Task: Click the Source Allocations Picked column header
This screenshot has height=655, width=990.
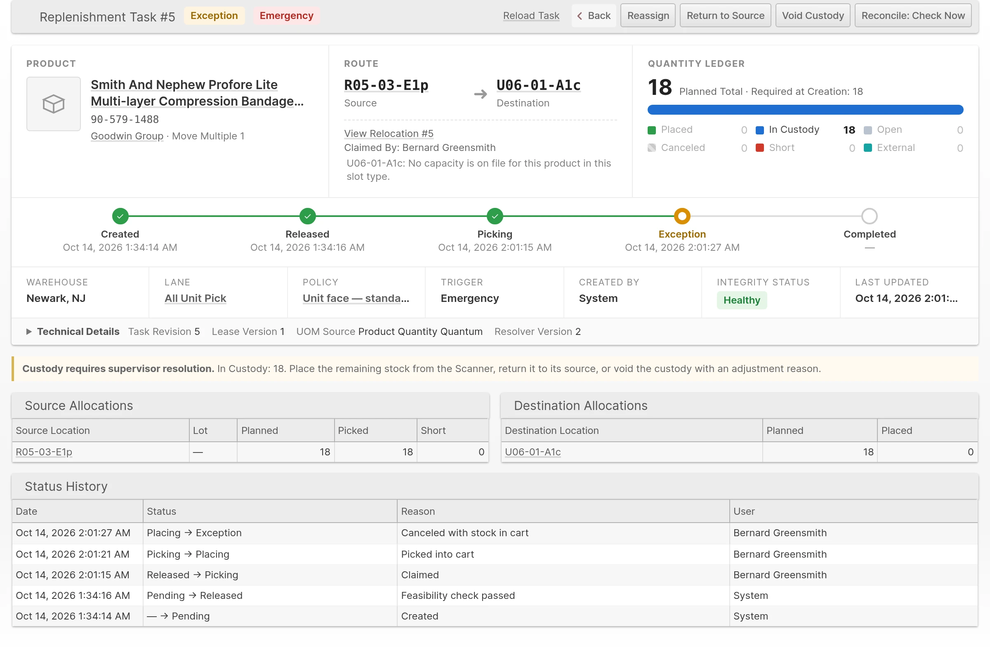Action: [375, 431]
